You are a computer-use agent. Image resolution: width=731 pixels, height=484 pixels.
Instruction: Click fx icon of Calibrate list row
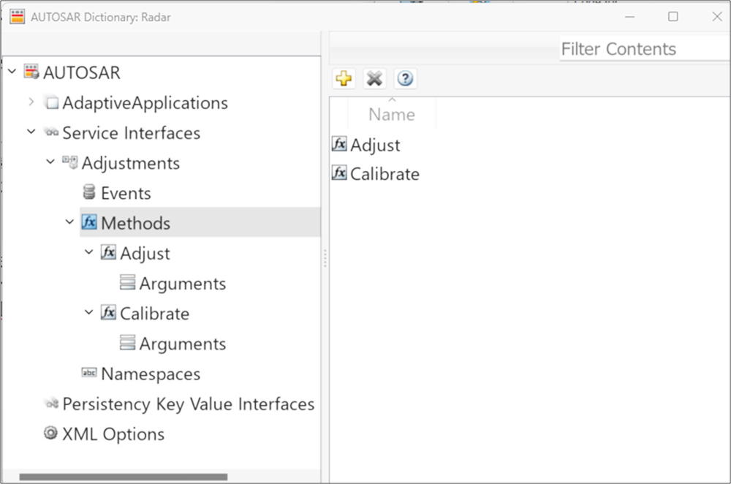tap(339, 173)
